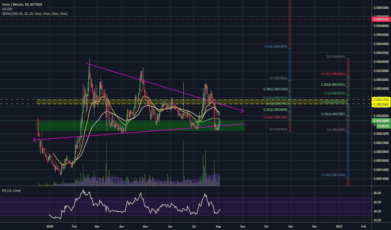
Task: Select the 0.382(0.00034453) Fibonacci label
Action: click(333, 85)
